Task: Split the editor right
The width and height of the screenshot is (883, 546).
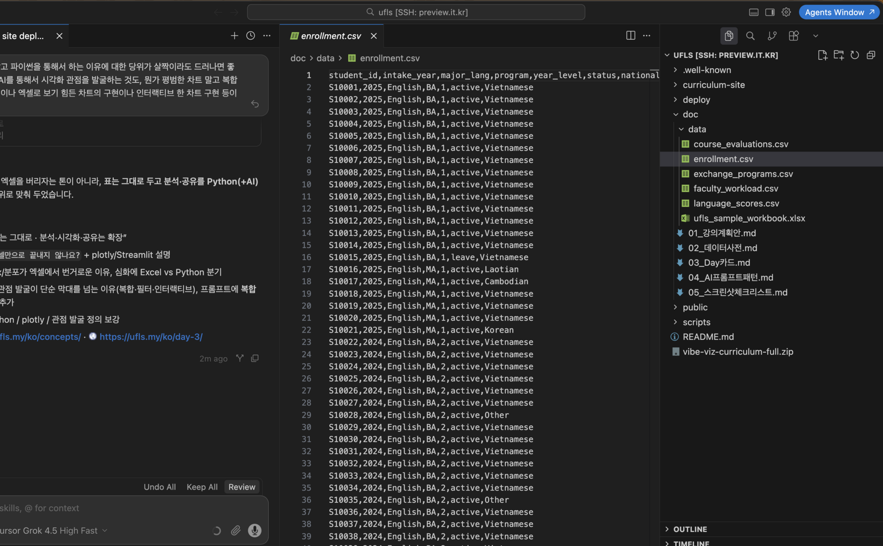Action: point(630,35)
